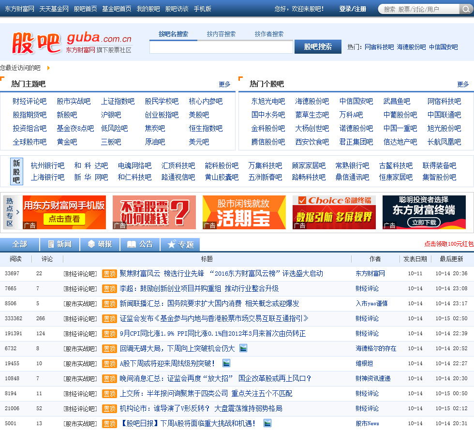Open post 9月CPI同比涨1.9%
The width and height of the screenshot is (474, 431).
pos(212,334)
